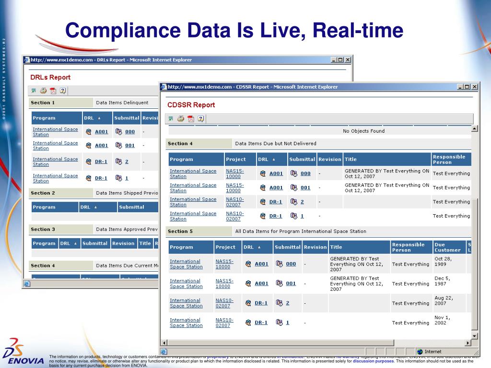Click the printer icon in DRLs Report toolbar
491x368 pixels.
43,91
